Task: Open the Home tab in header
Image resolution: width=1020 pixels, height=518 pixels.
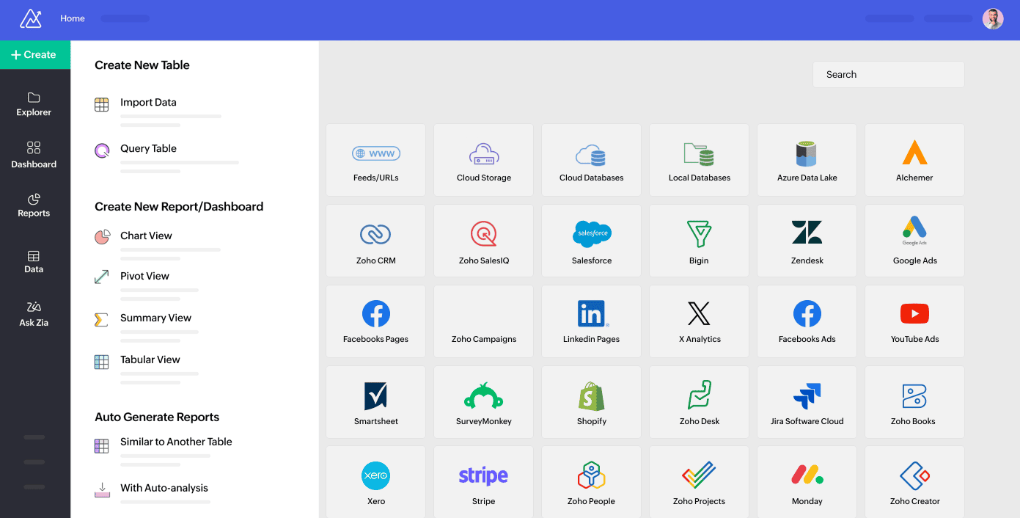Action: [x=73, y=18]
